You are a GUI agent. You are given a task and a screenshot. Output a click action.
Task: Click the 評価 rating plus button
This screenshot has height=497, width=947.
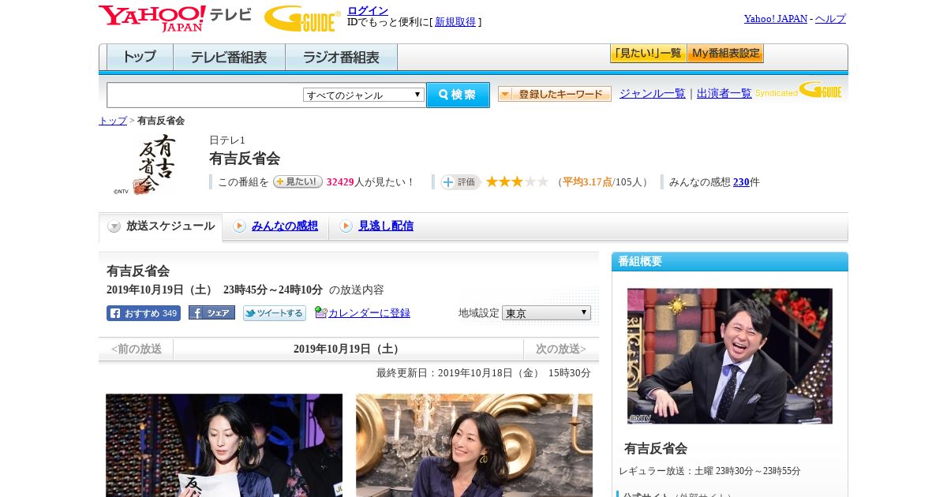[460, 182]
